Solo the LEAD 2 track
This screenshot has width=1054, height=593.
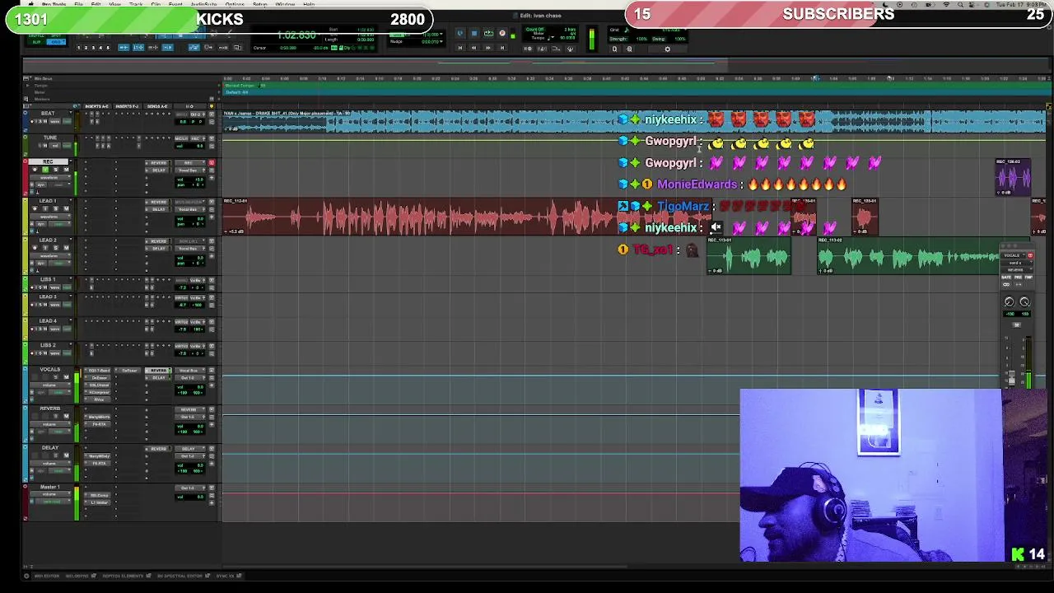coord(56,248)
